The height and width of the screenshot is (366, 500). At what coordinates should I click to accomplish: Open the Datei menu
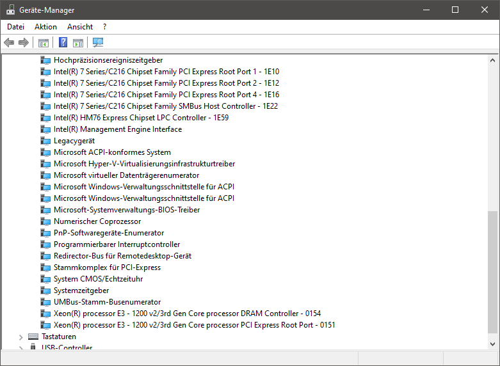click(15, 27)
